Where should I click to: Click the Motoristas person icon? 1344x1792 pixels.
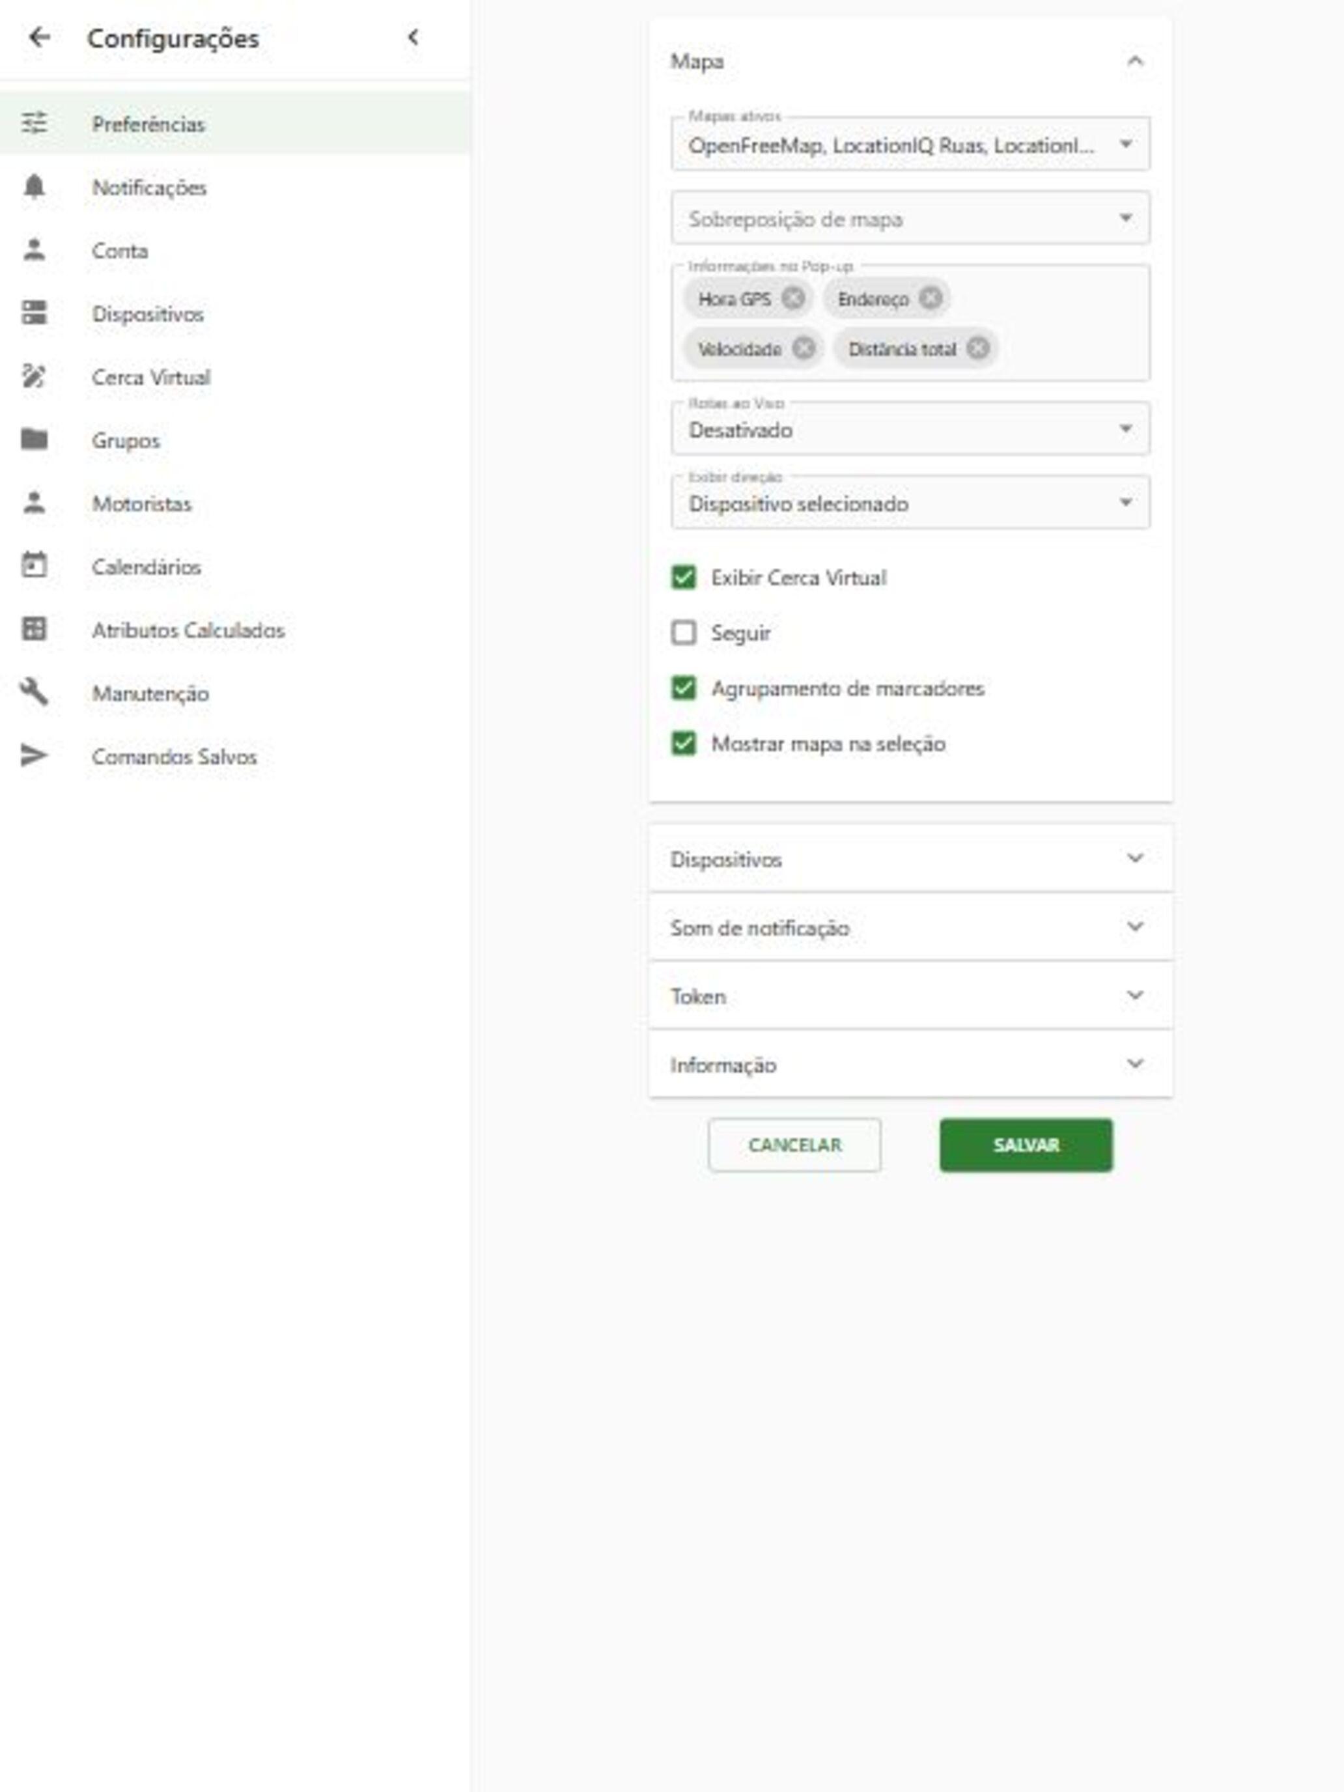click(x=34, y=502)
